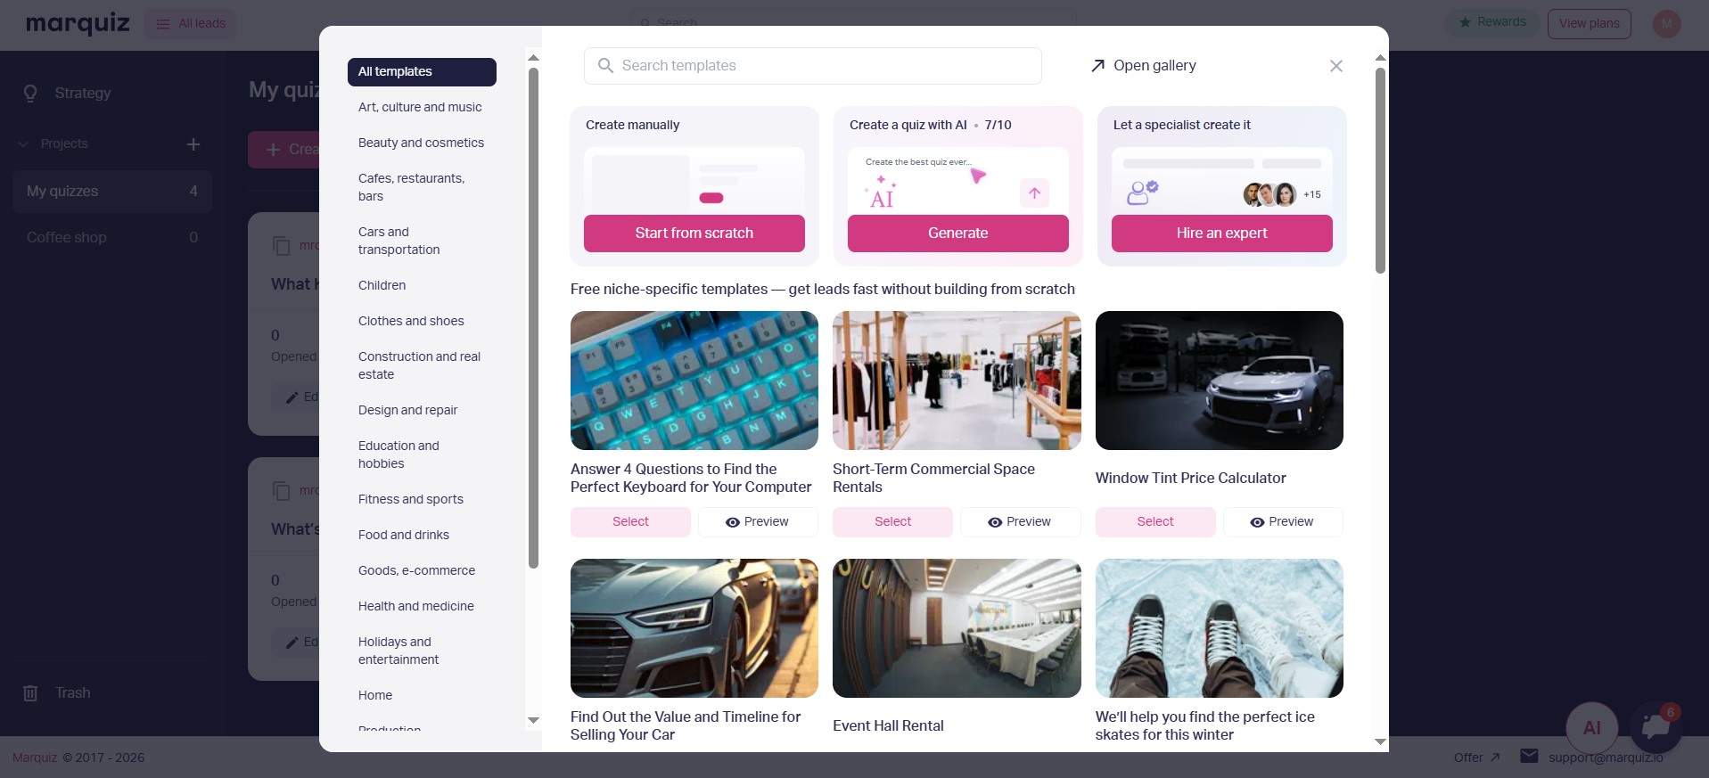The width and height of the screenshot is (1709, 778).
Task: Open the clothing store space thumbnail
Action: point(957,381)
